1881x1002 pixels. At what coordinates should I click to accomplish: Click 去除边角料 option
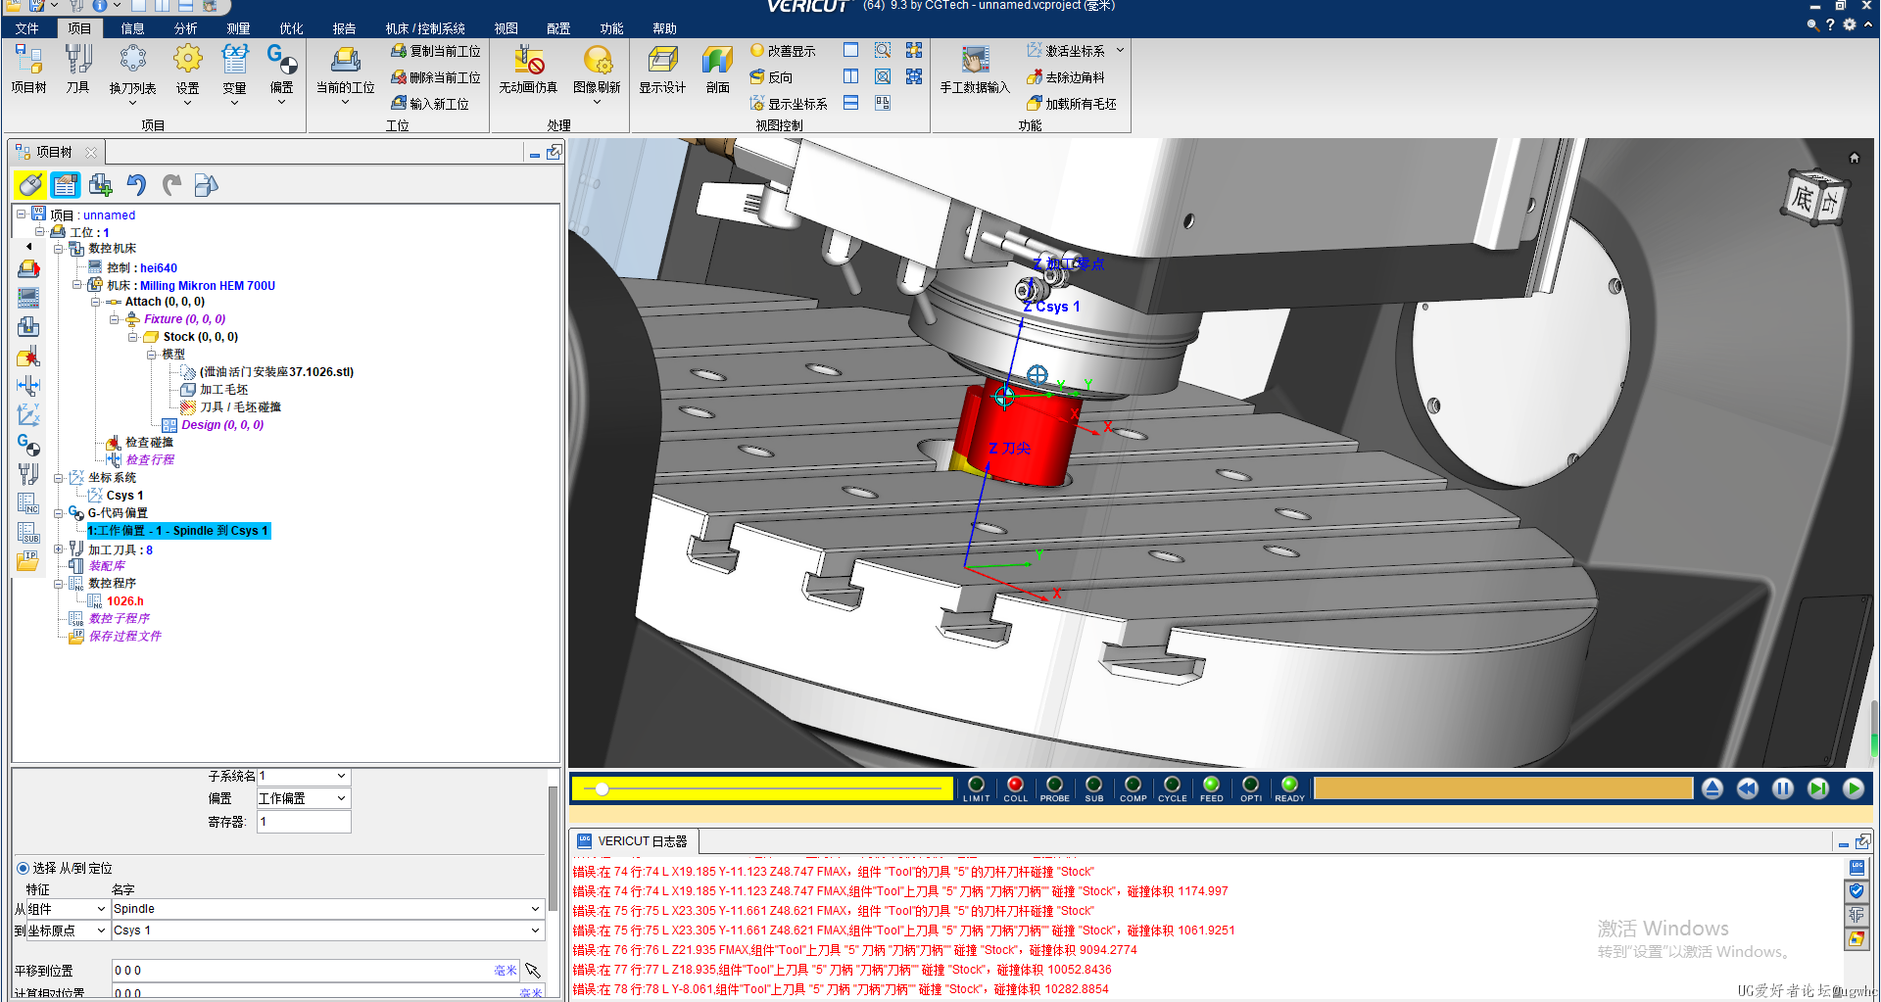click(1066, 77)
